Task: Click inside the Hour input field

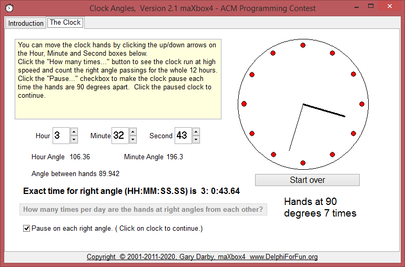Action: [x=60, y=136]
